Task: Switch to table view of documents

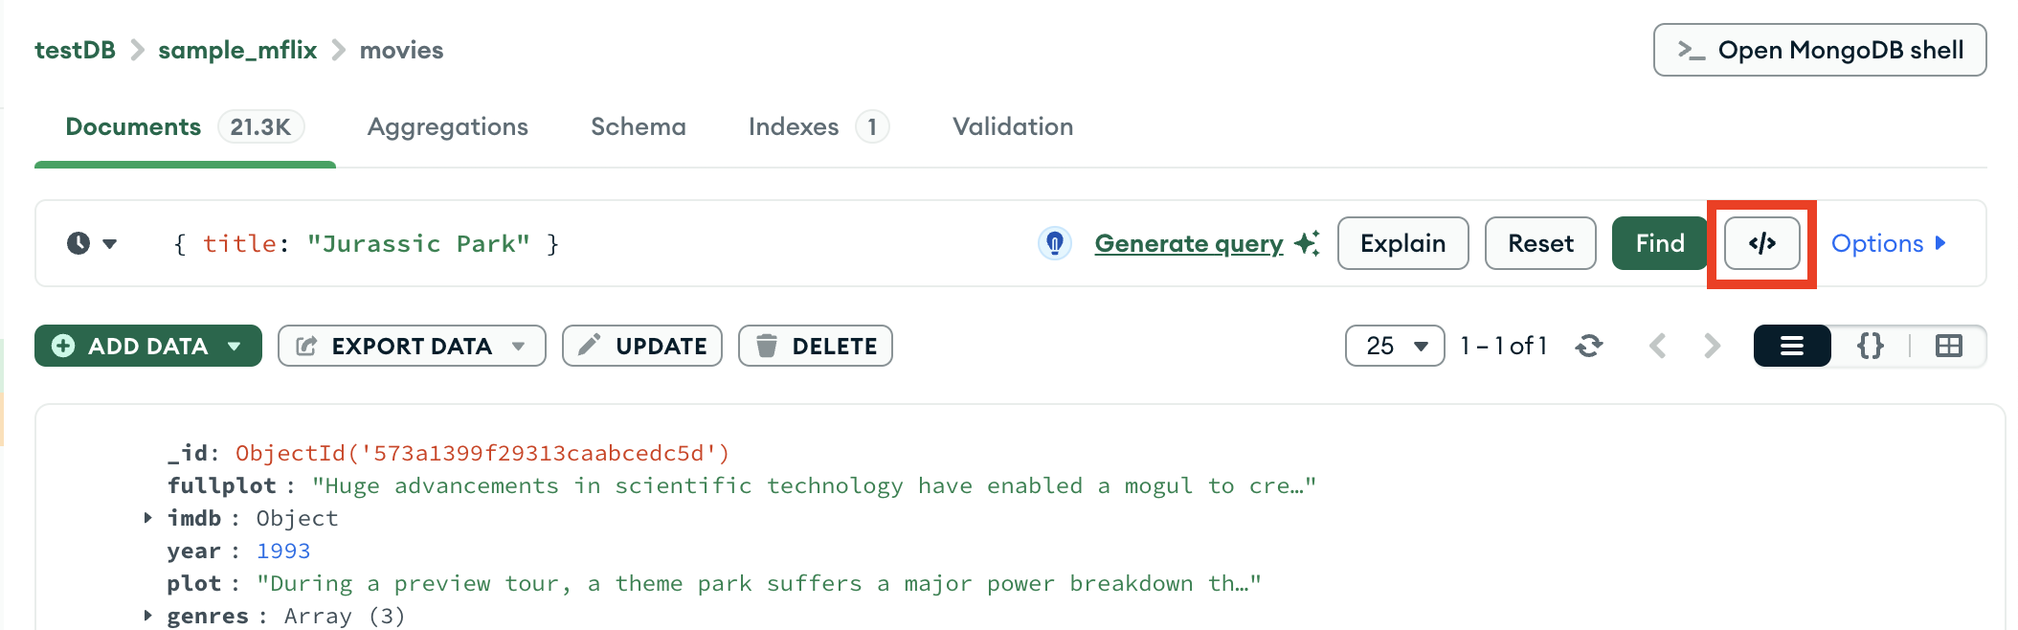Action: tap(1948, 346)
